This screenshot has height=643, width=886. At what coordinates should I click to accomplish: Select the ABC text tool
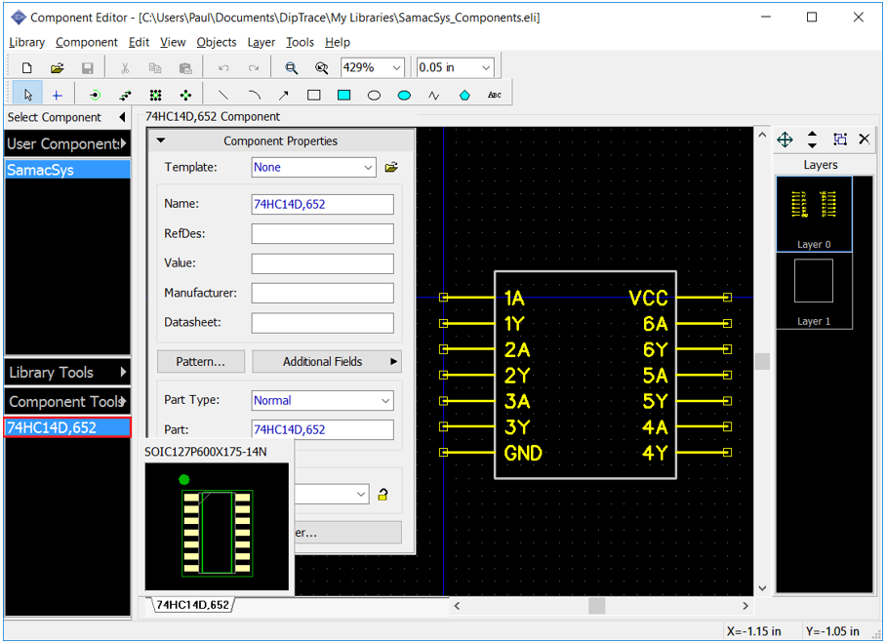[495, 95]
